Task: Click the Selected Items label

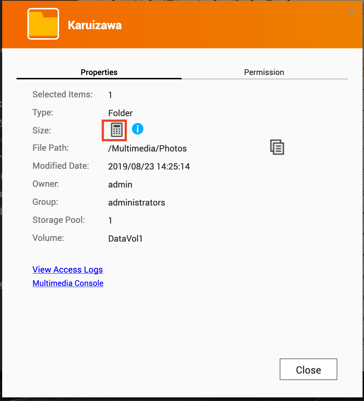Action: 62,94
